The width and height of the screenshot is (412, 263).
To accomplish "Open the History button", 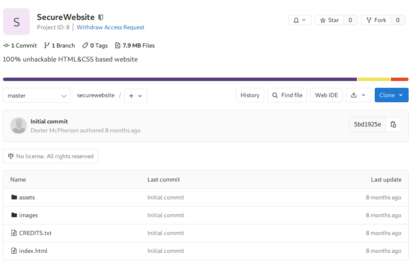I will tap(250, 95).
